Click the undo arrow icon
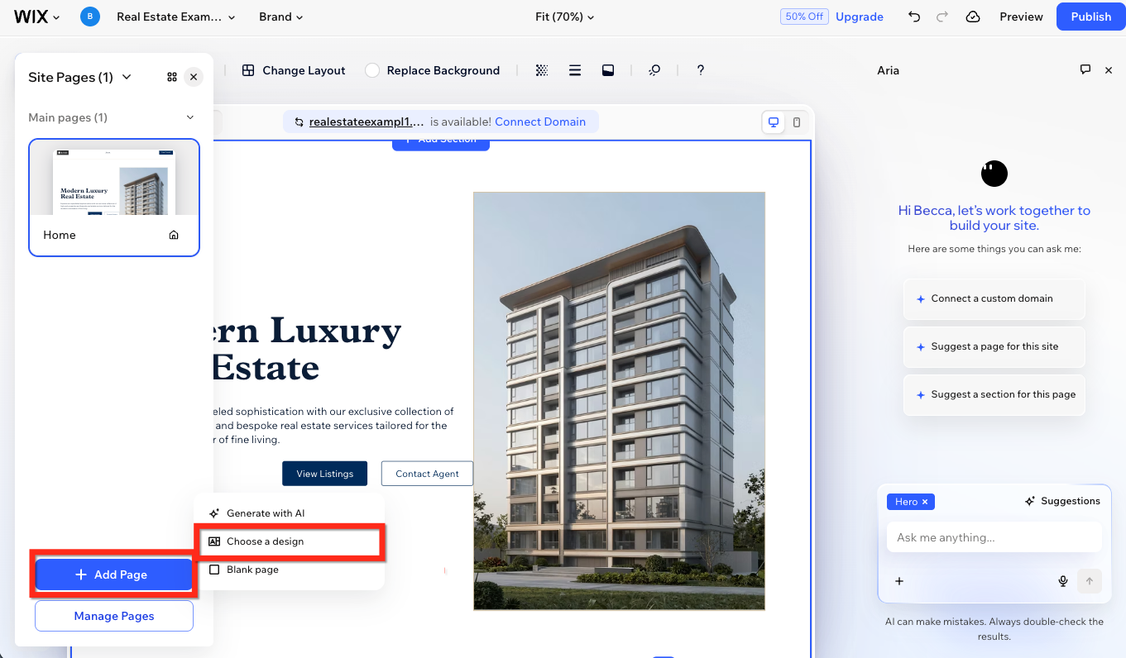This screenshot has width=1126, height=658. point(913,17)
